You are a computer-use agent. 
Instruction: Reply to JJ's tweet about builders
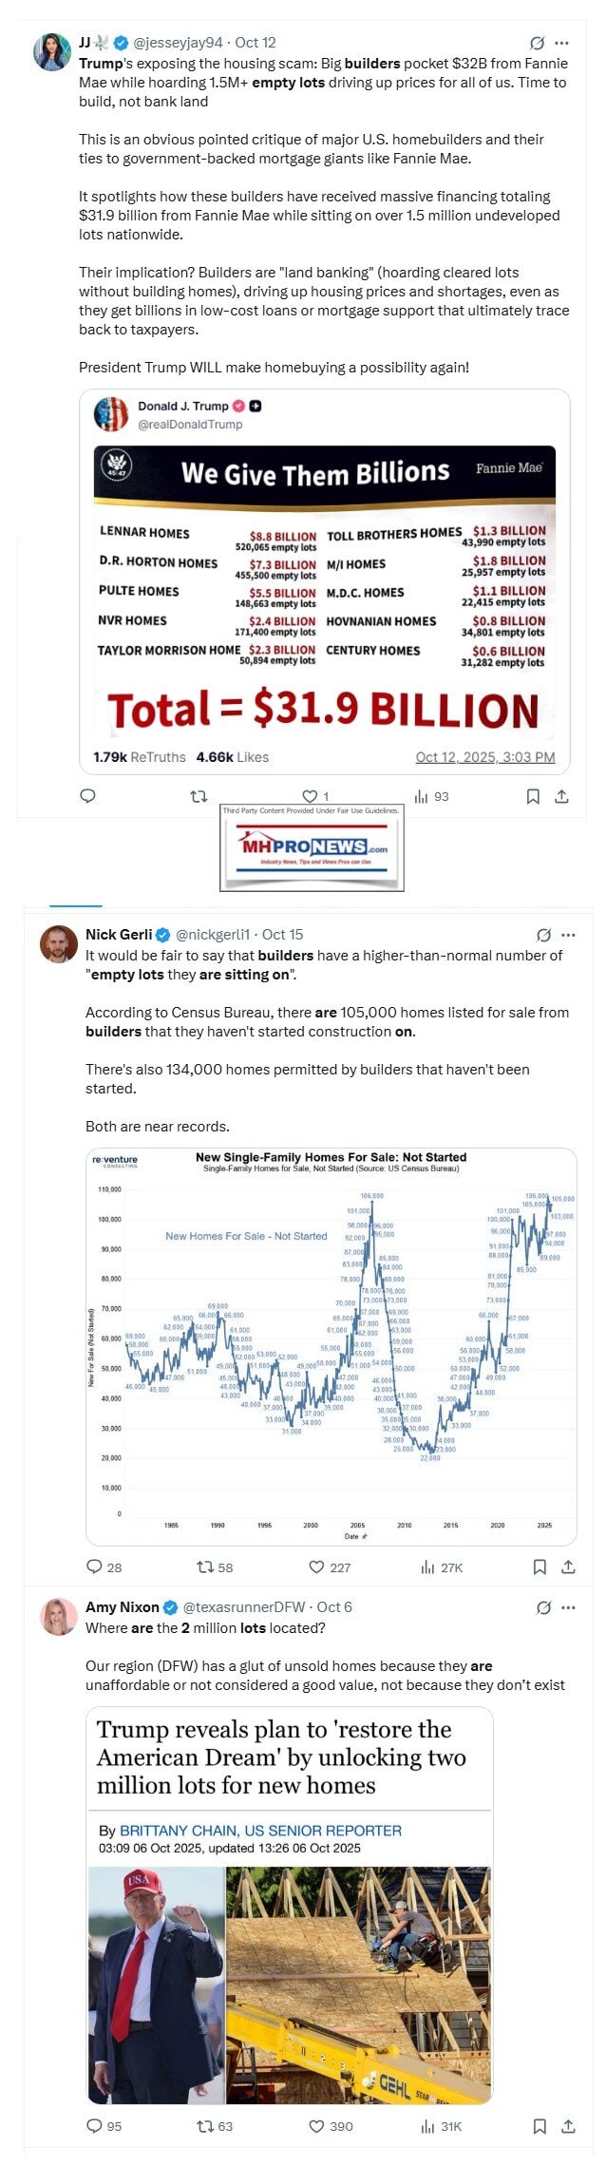click(x=87, y=796)
